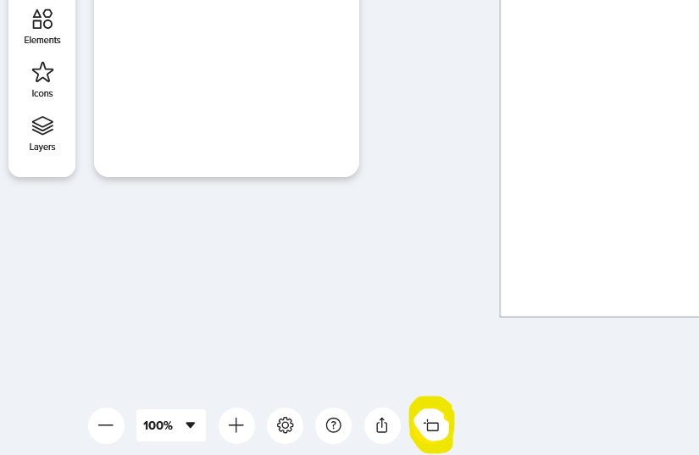
Task: Open the 100% zoom level dropdown
Action: (x=171, y=425)
